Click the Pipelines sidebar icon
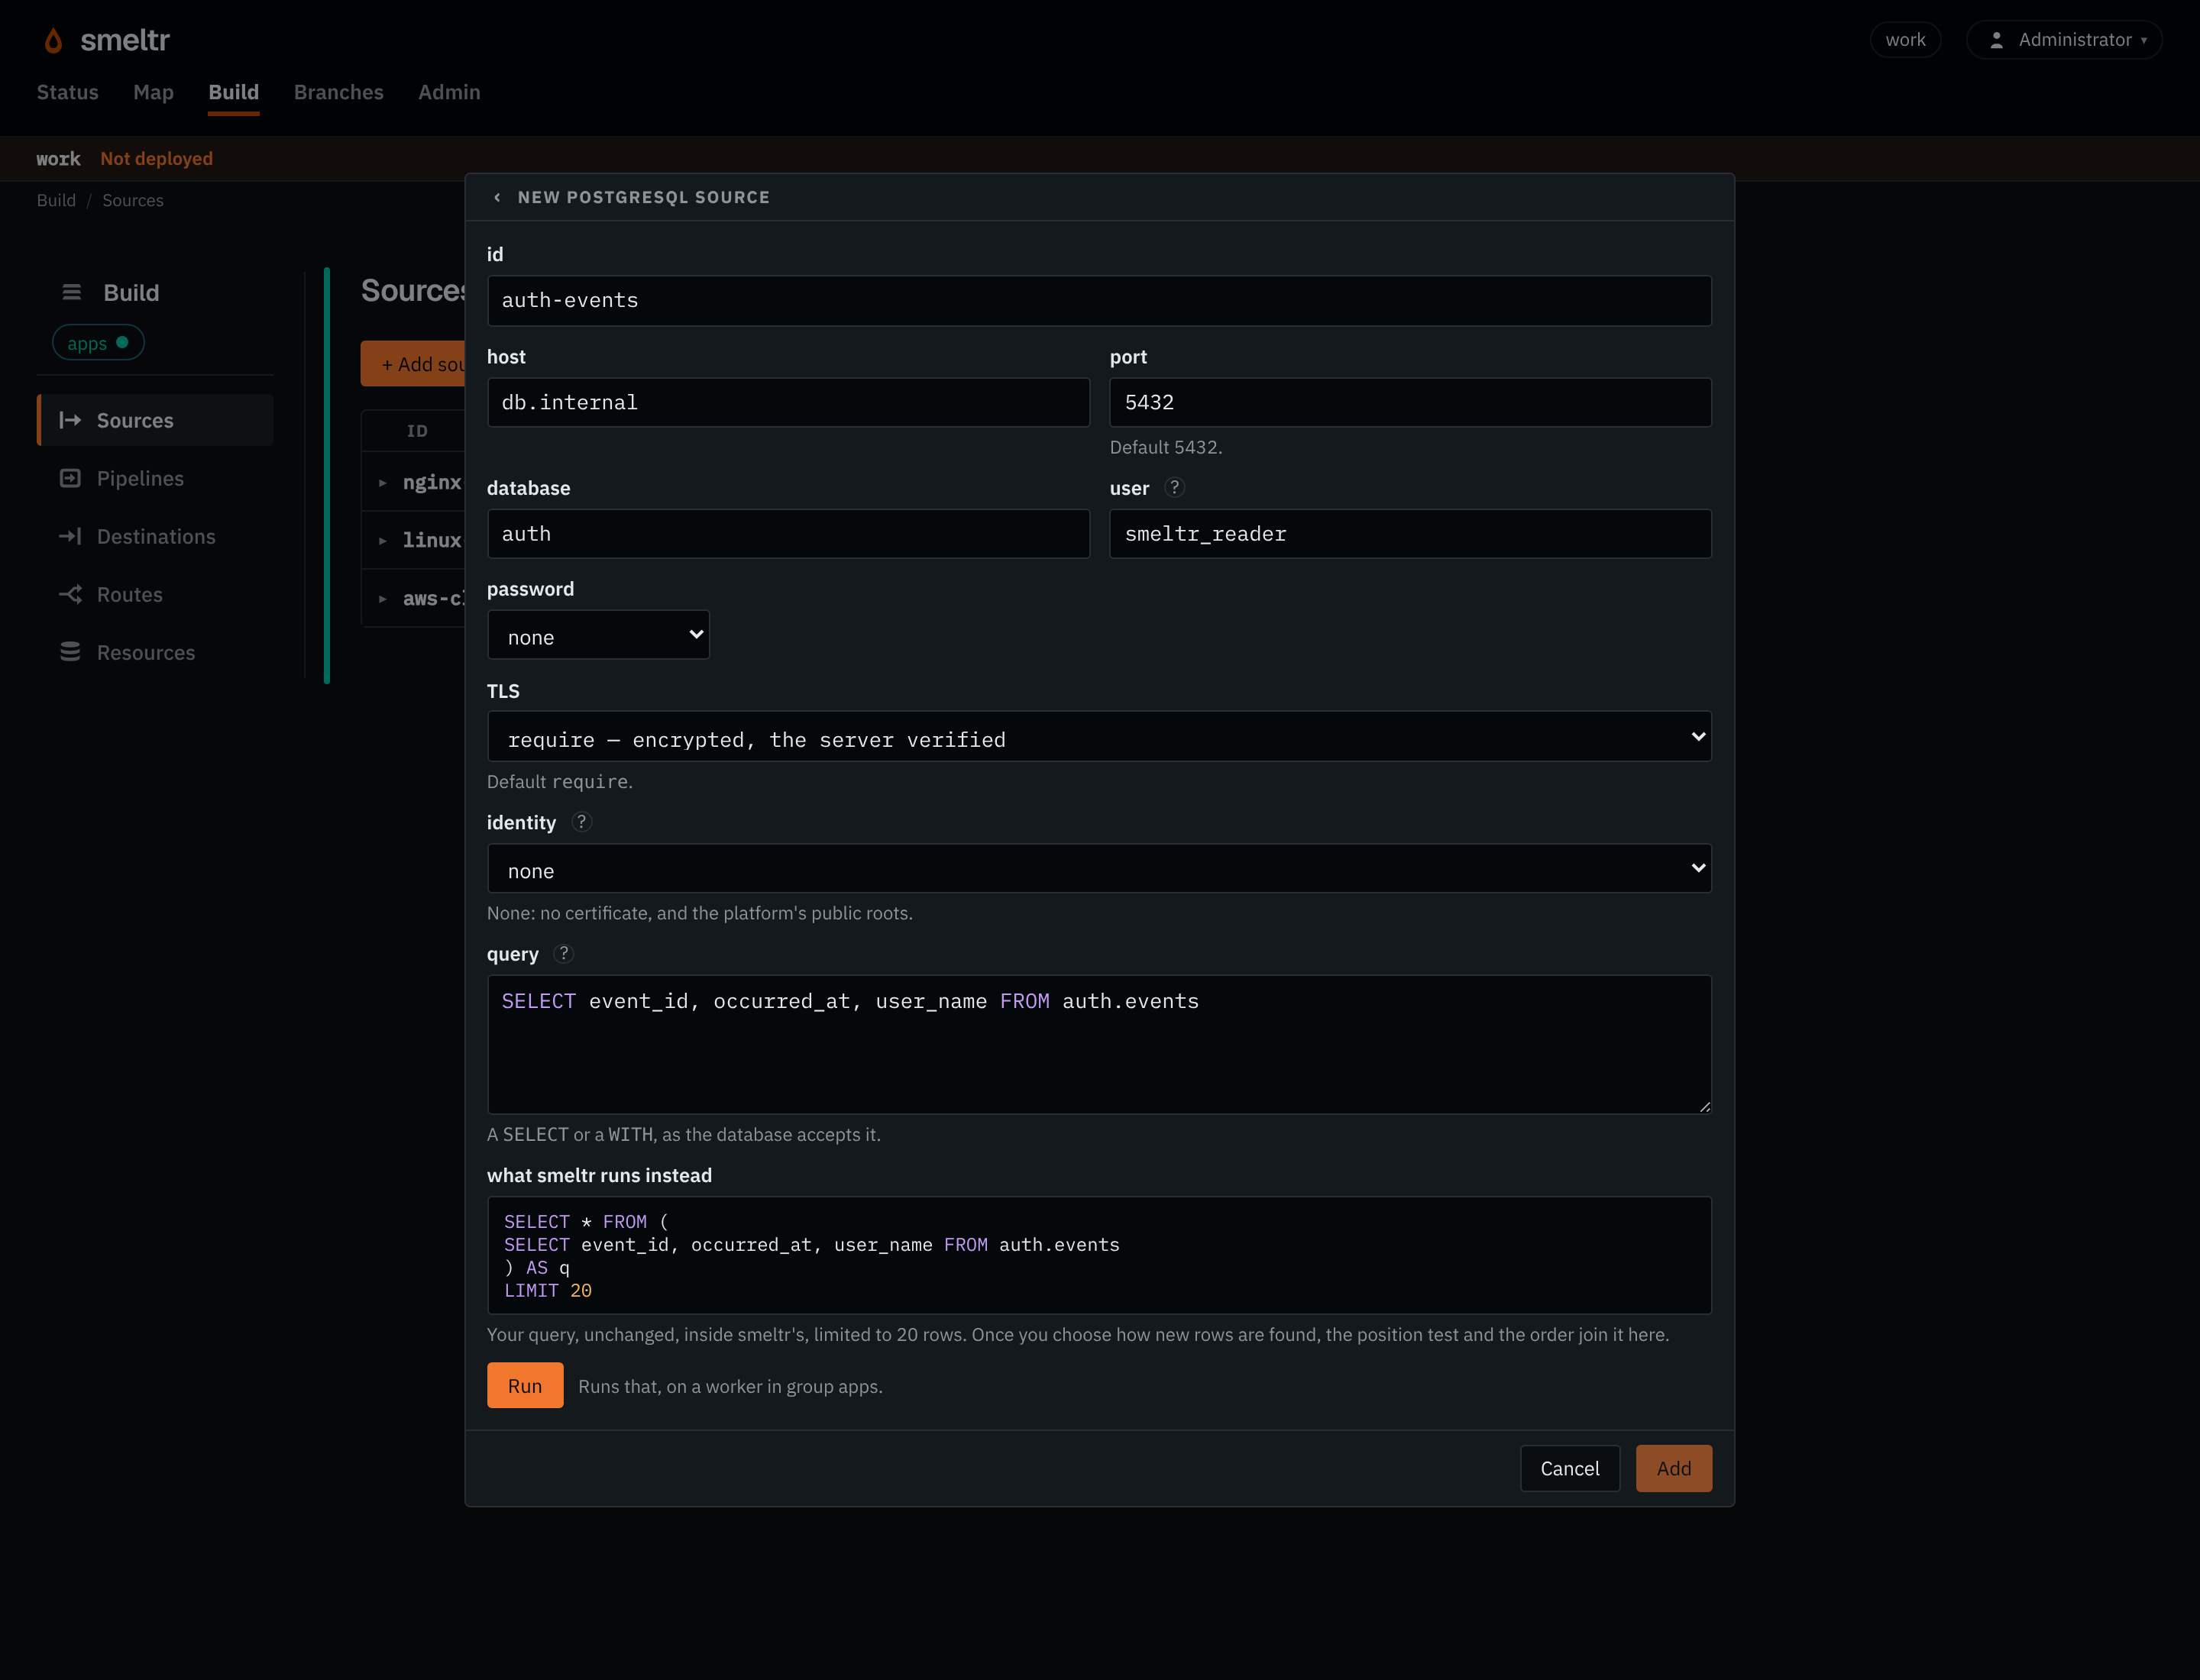This screenshot has width=2200, height=1680. [70, 478]
